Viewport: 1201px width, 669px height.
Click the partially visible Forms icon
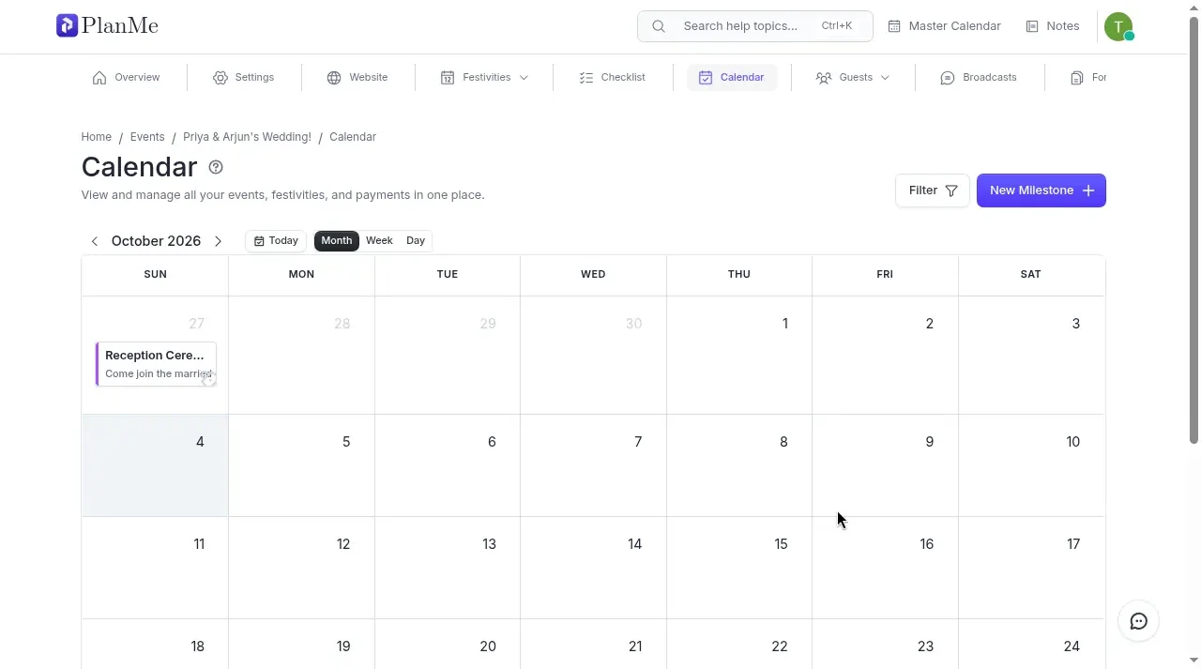(x=1077, y=78)
